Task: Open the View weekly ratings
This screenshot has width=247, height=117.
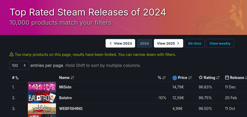Action: (x=220, y=43)
